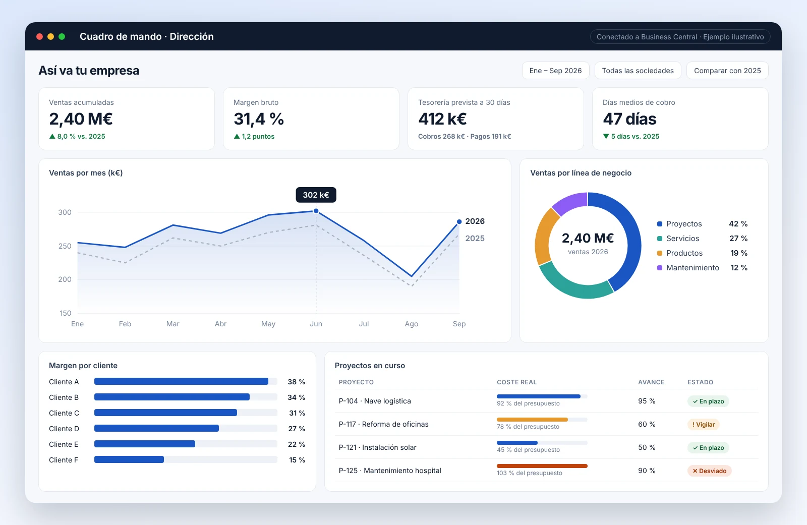
Task: Click the Ago label on the month axis
Action: click(x=412, y=324)
